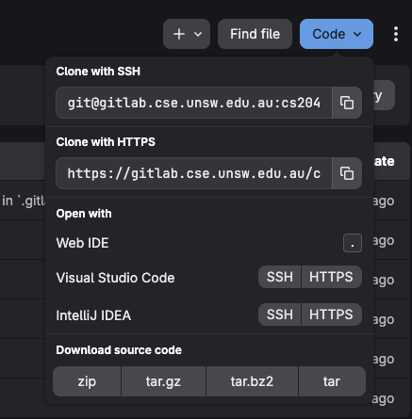Download source code as tar.bz2
This screenshot has height=419, width=412.
click(x=252, y=381)
